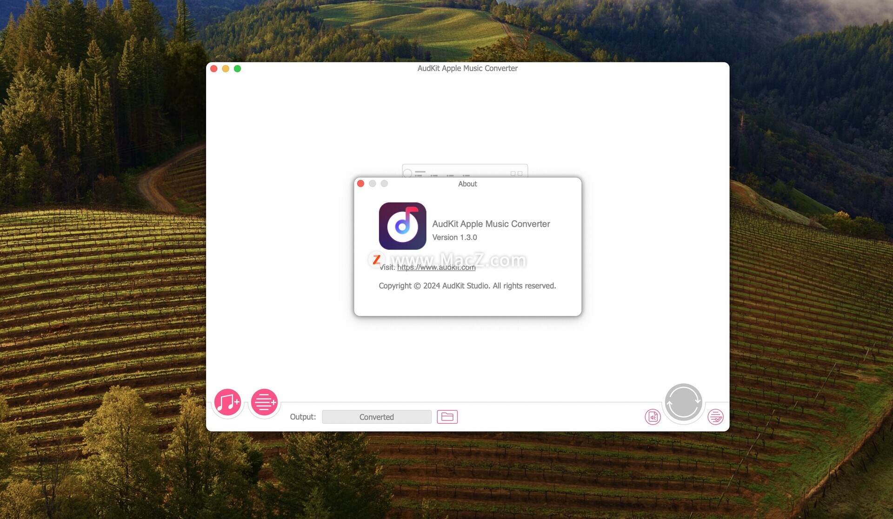Open the output folder browse icon
Image resolution: width=893 pixels, height=519 pixels.
[447, 417]
